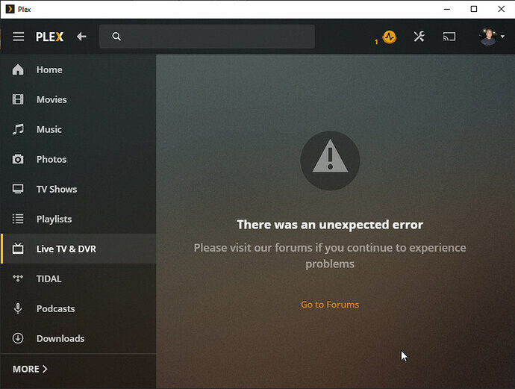The height and width of the screenshot is (389, 515).
Task: Open Settings wrench and screwdriver icon
Action: click(x=419, y=37)
